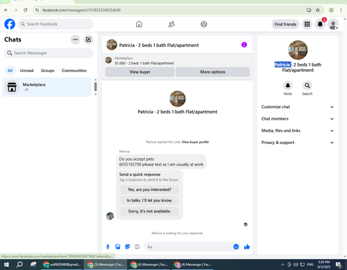Open the purple conversation info icon
The image size is (347, 270).
click(244, 45)
